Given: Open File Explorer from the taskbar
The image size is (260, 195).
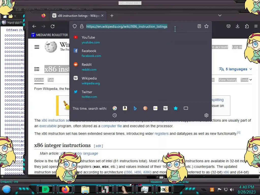Looking at the screenshot, I should 85,189.
